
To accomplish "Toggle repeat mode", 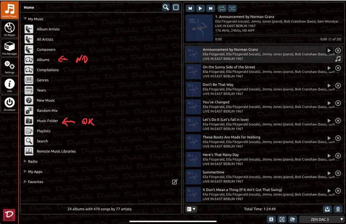I will pyautogui.click(x=222, y=8).
